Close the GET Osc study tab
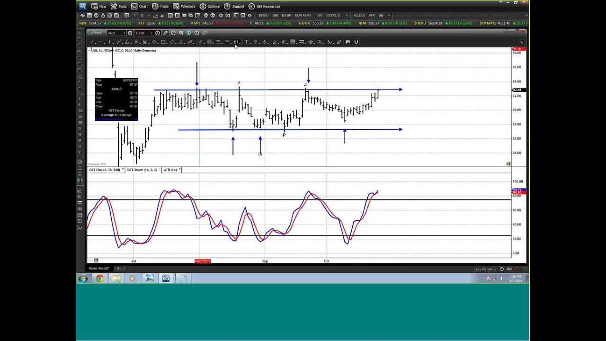 (123, 169)
